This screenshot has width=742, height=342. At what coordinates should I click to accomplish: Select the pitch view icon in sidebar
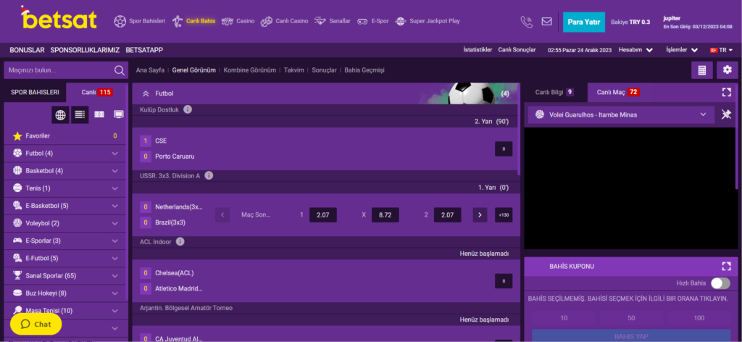(99, 114)
